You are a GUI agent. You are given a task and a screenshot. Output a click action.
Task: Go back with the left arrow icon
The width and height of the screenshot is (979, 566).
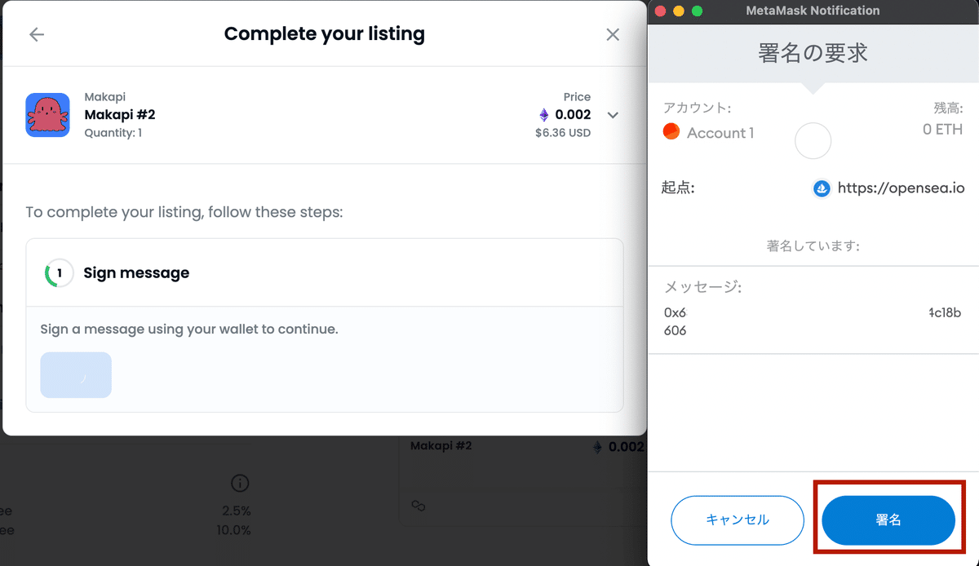coord(37,34)
